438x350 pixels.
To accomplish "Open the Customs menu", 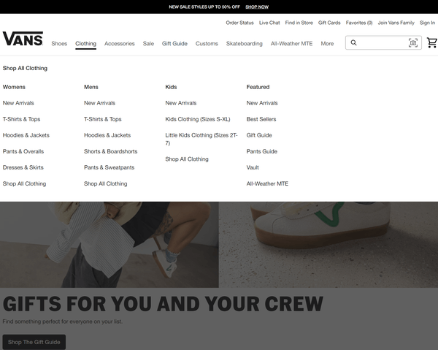I will point(207,44).
